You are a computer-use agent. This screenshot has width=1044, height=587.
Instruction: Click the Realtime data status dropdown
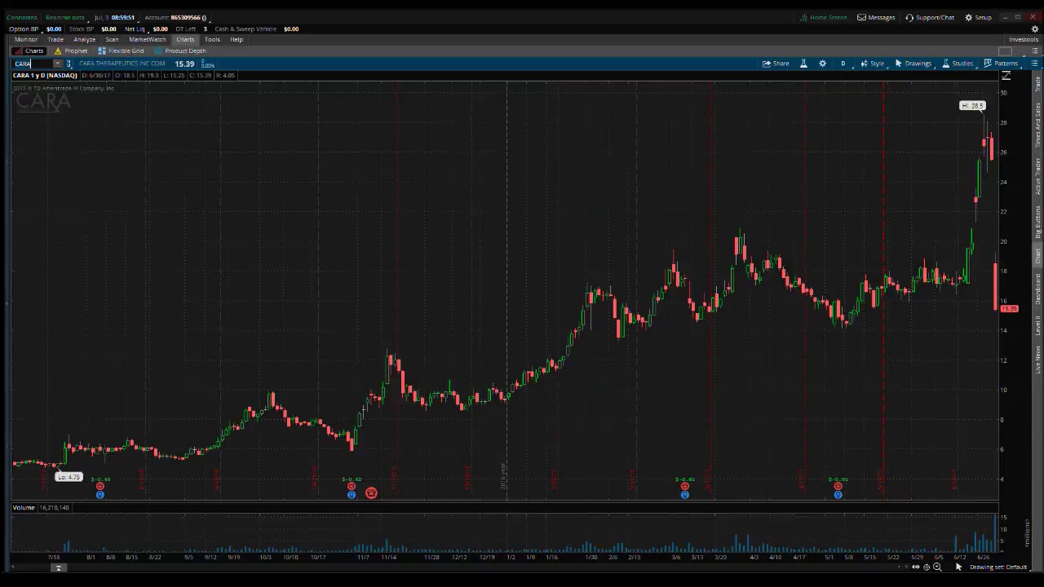[x=65, y=17]
